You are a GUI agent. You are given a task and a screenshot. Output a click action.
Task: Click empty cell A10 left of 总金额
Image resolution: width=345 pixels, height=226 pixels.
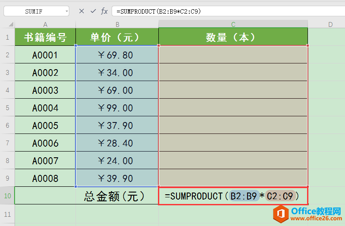(45, 196)
